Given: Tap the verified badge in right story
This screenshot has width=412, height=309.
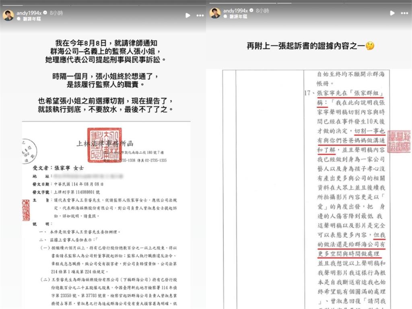Looking at the screenshot, I should point(251,10).
